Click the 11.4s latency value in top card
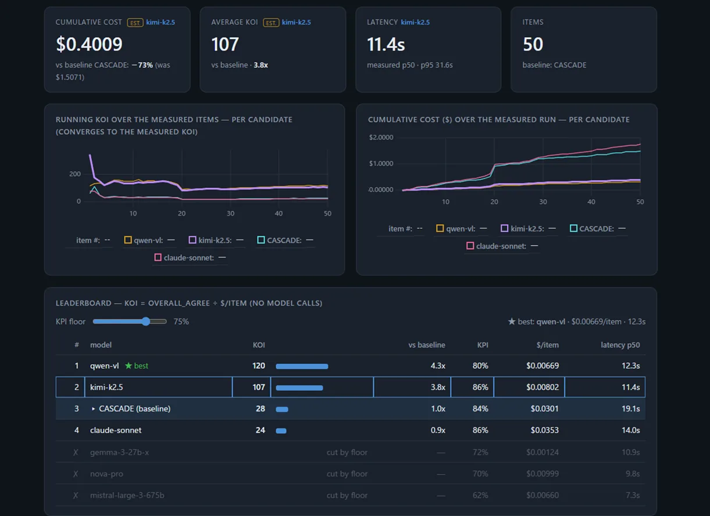This screenshot has width=710, height=516. tap(386, 44)
